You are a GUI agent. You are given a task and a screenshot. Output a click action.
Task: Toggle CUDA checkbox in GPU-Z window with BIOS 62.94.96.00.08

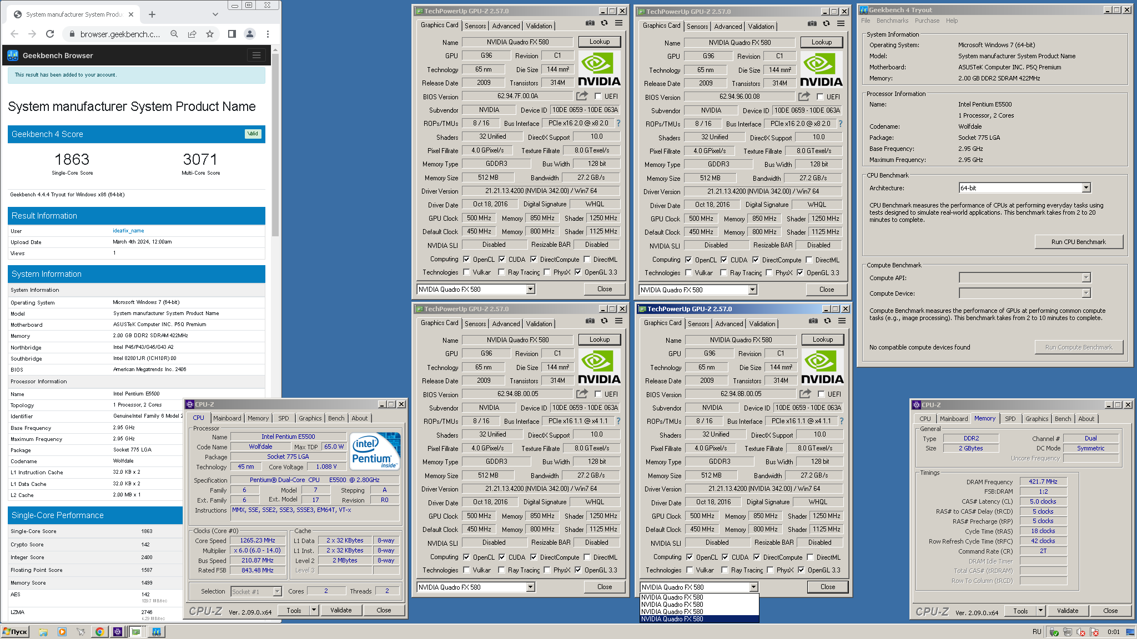coord(724,260)
